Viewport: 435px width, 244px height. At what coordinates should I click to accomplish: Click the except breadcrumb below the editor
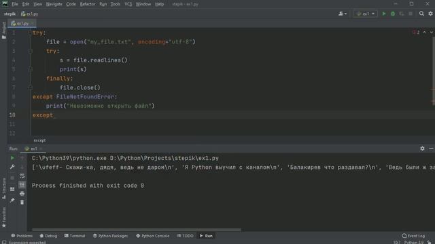point(39,140)
